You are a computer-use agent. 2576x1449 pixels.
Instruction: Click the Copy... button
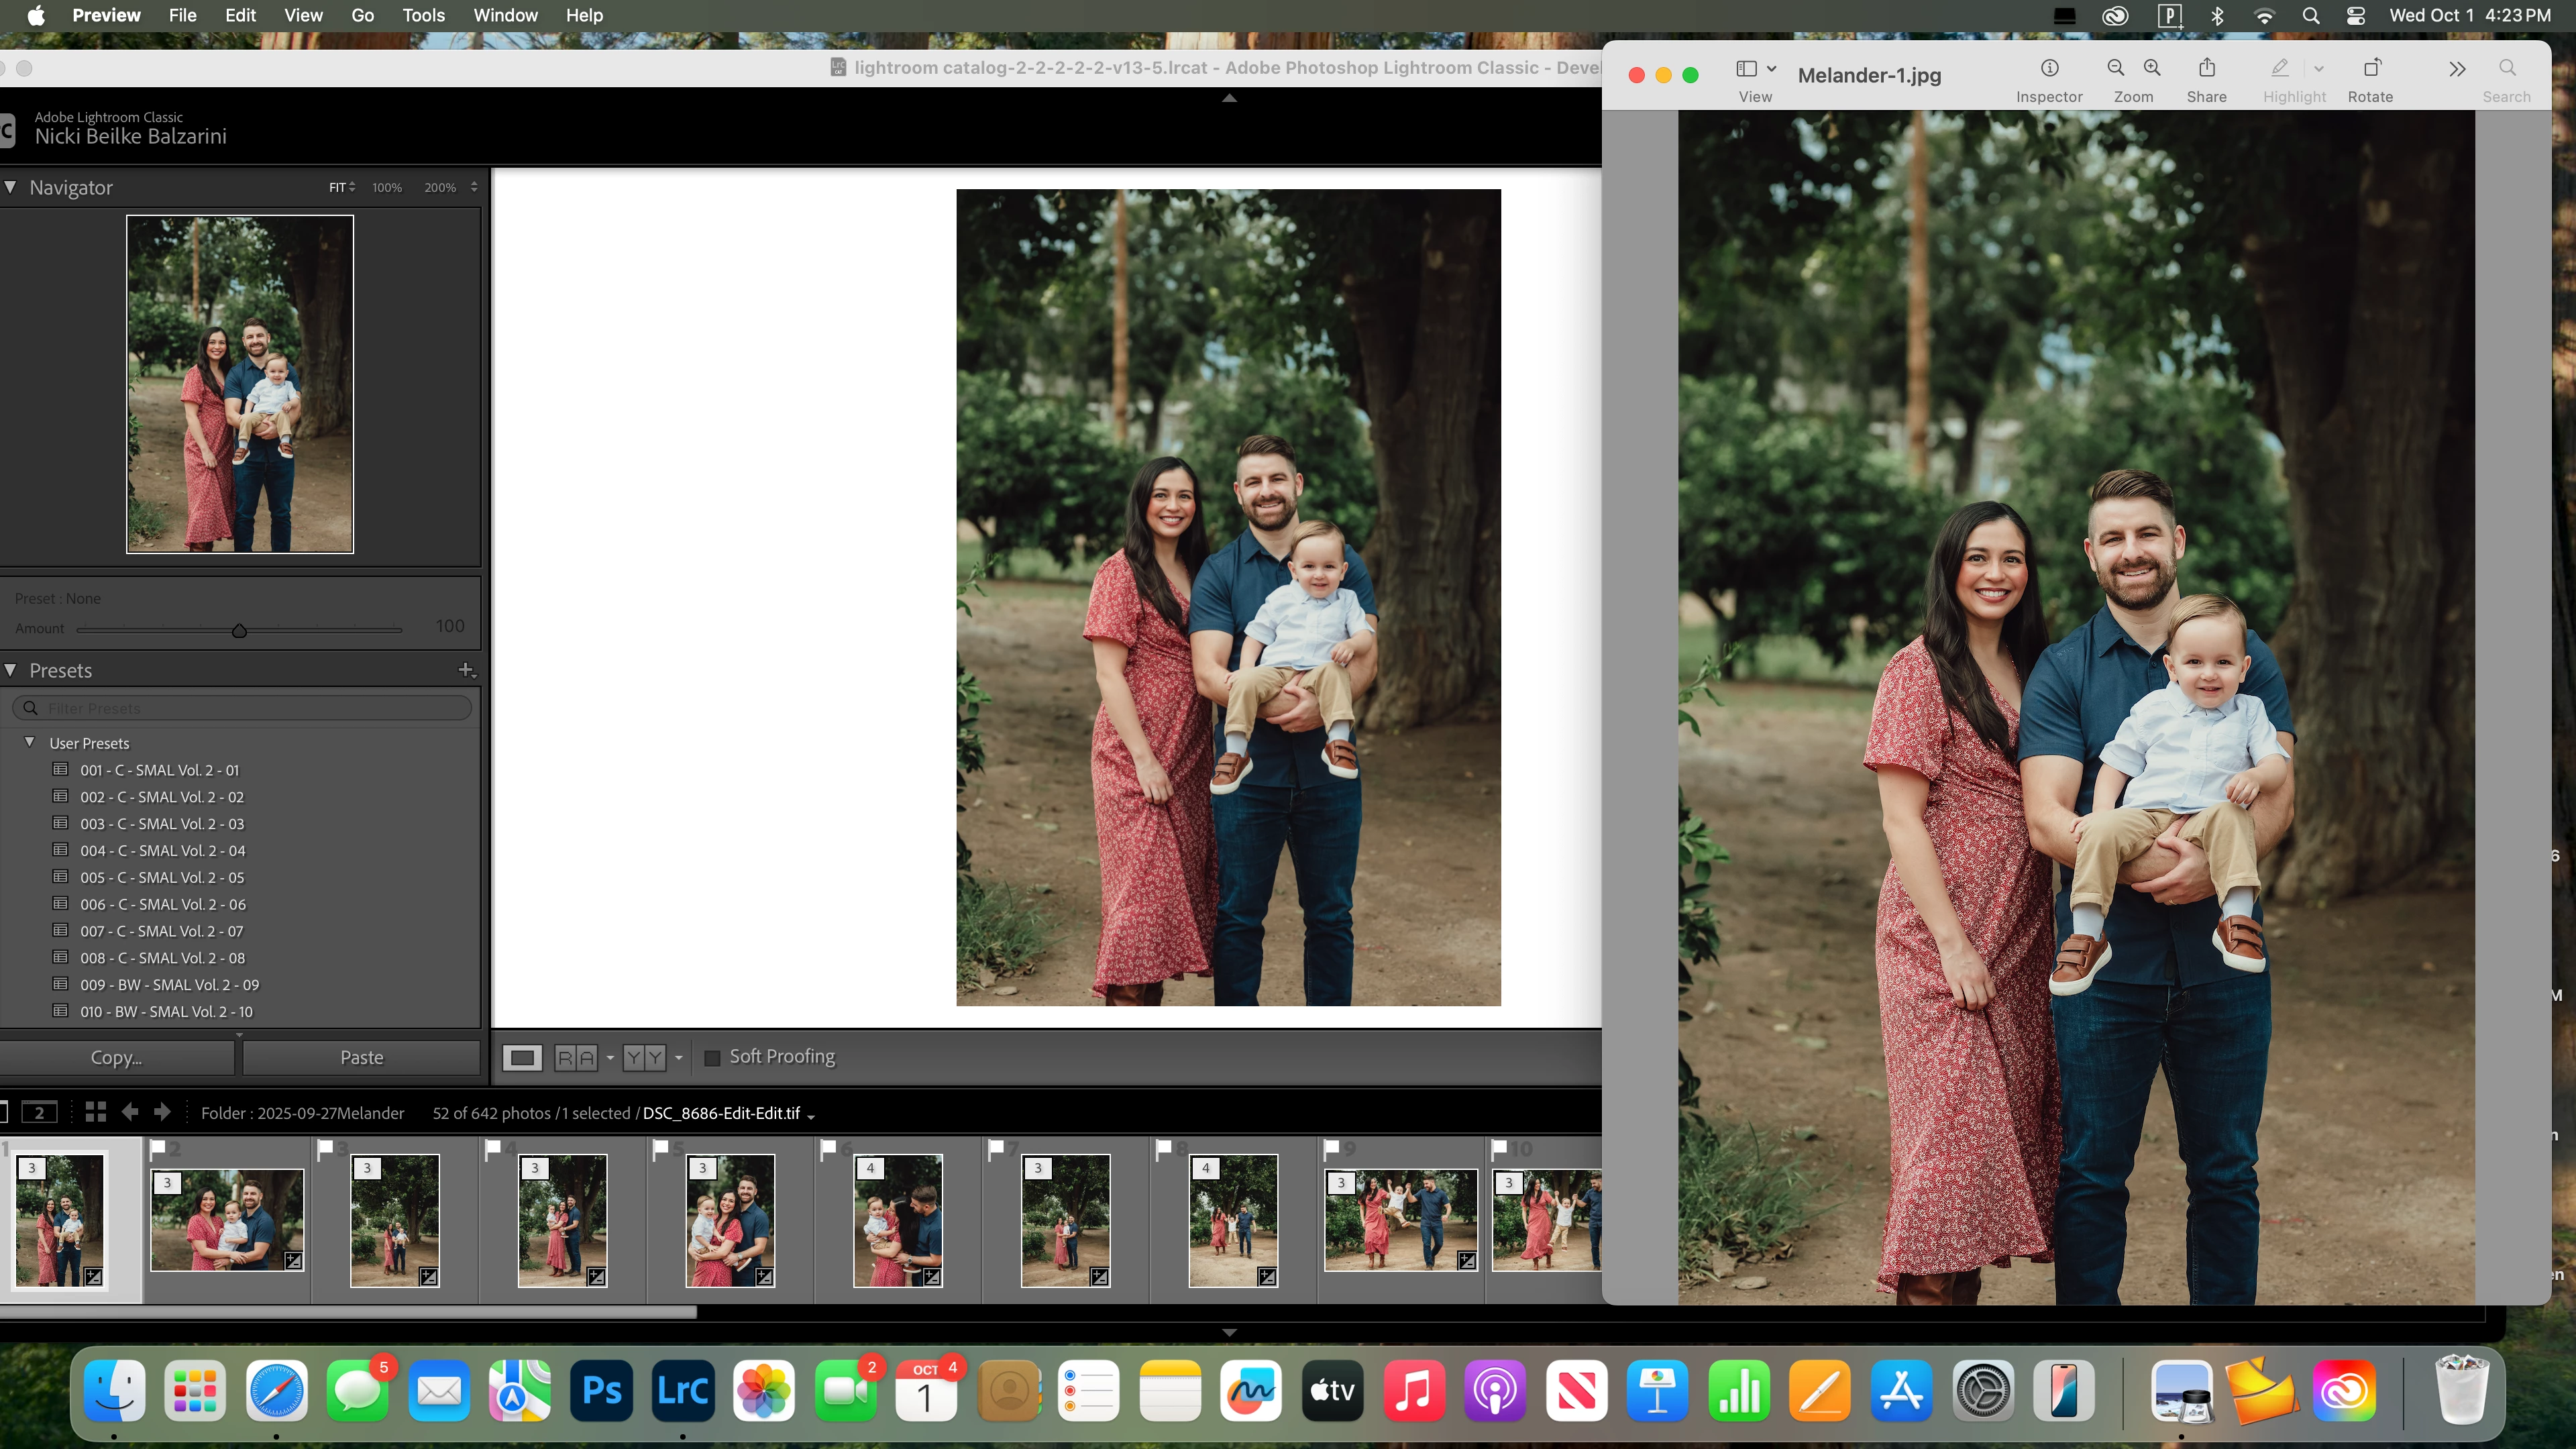click(x=116, y=1057)
